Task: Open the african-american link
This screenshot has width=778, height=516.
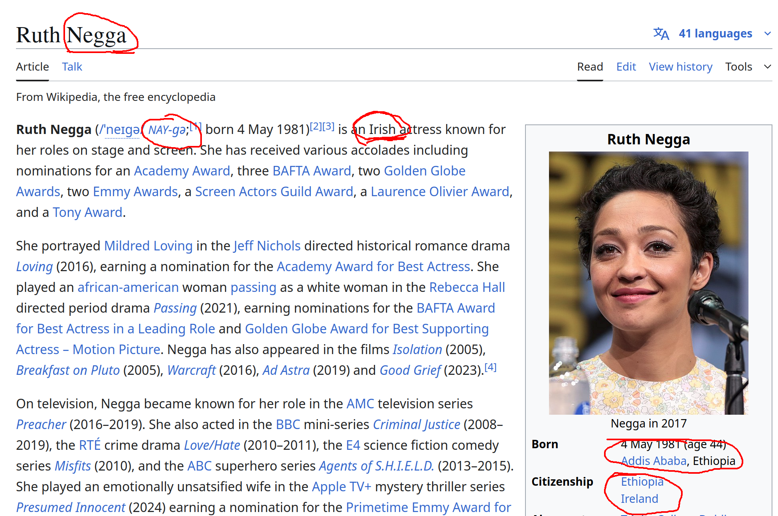Action: tap(128, 287)
